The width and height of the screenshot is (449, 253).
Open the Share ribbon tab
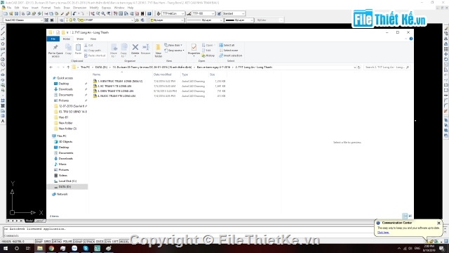pyautogui.click(x=80, y=39)
